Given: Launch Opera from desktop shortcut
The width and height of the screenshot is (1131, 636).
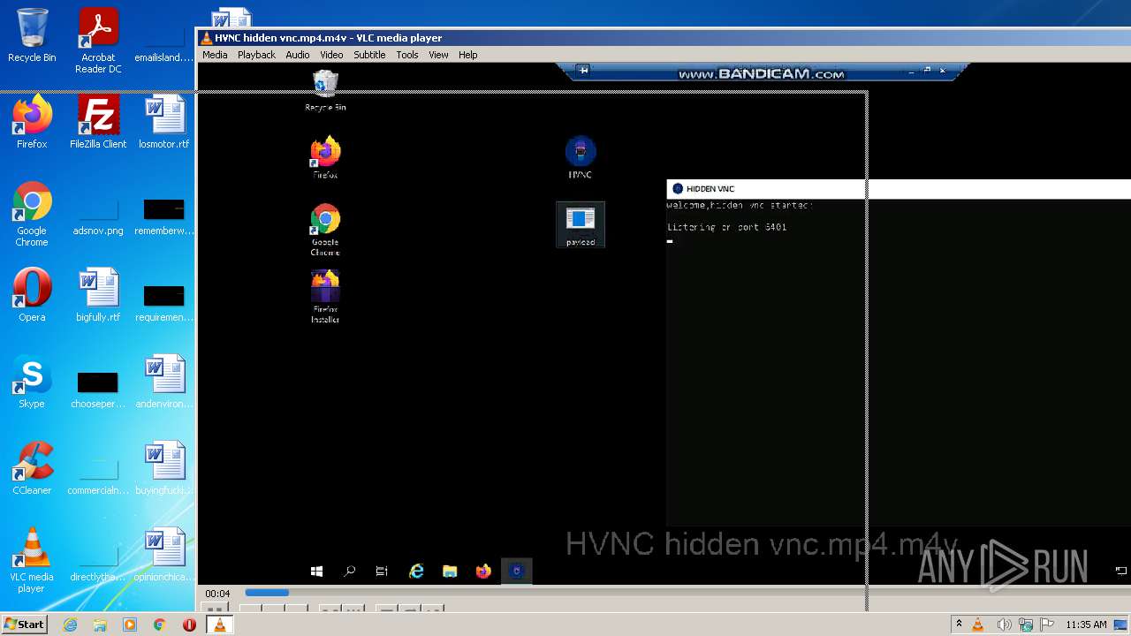Looking at the screenshot, I should [x=32, y=295].
